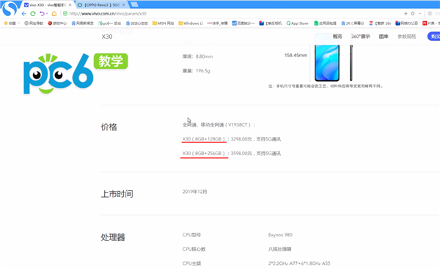440x270 pixels.
Task: Select the 参数规格 page tab
Action: (x=406, y=37)
